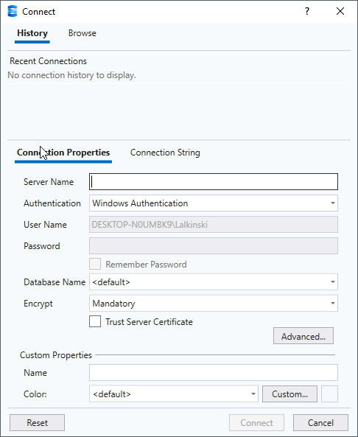The image size is (358, 437).
Task: Click the Reset button
Action: [x=37, y=423]
